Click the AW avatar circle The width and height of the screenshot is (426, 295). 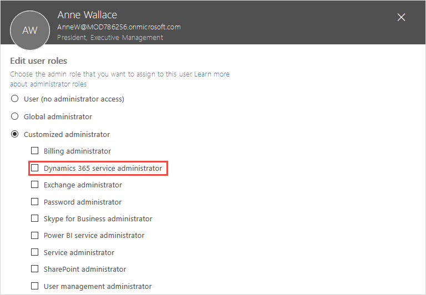tap(30, 30)
